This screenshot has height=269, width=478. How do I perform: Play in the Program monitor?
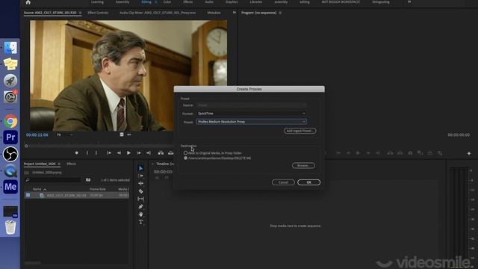pyautogui.click(x=358, y=152)
